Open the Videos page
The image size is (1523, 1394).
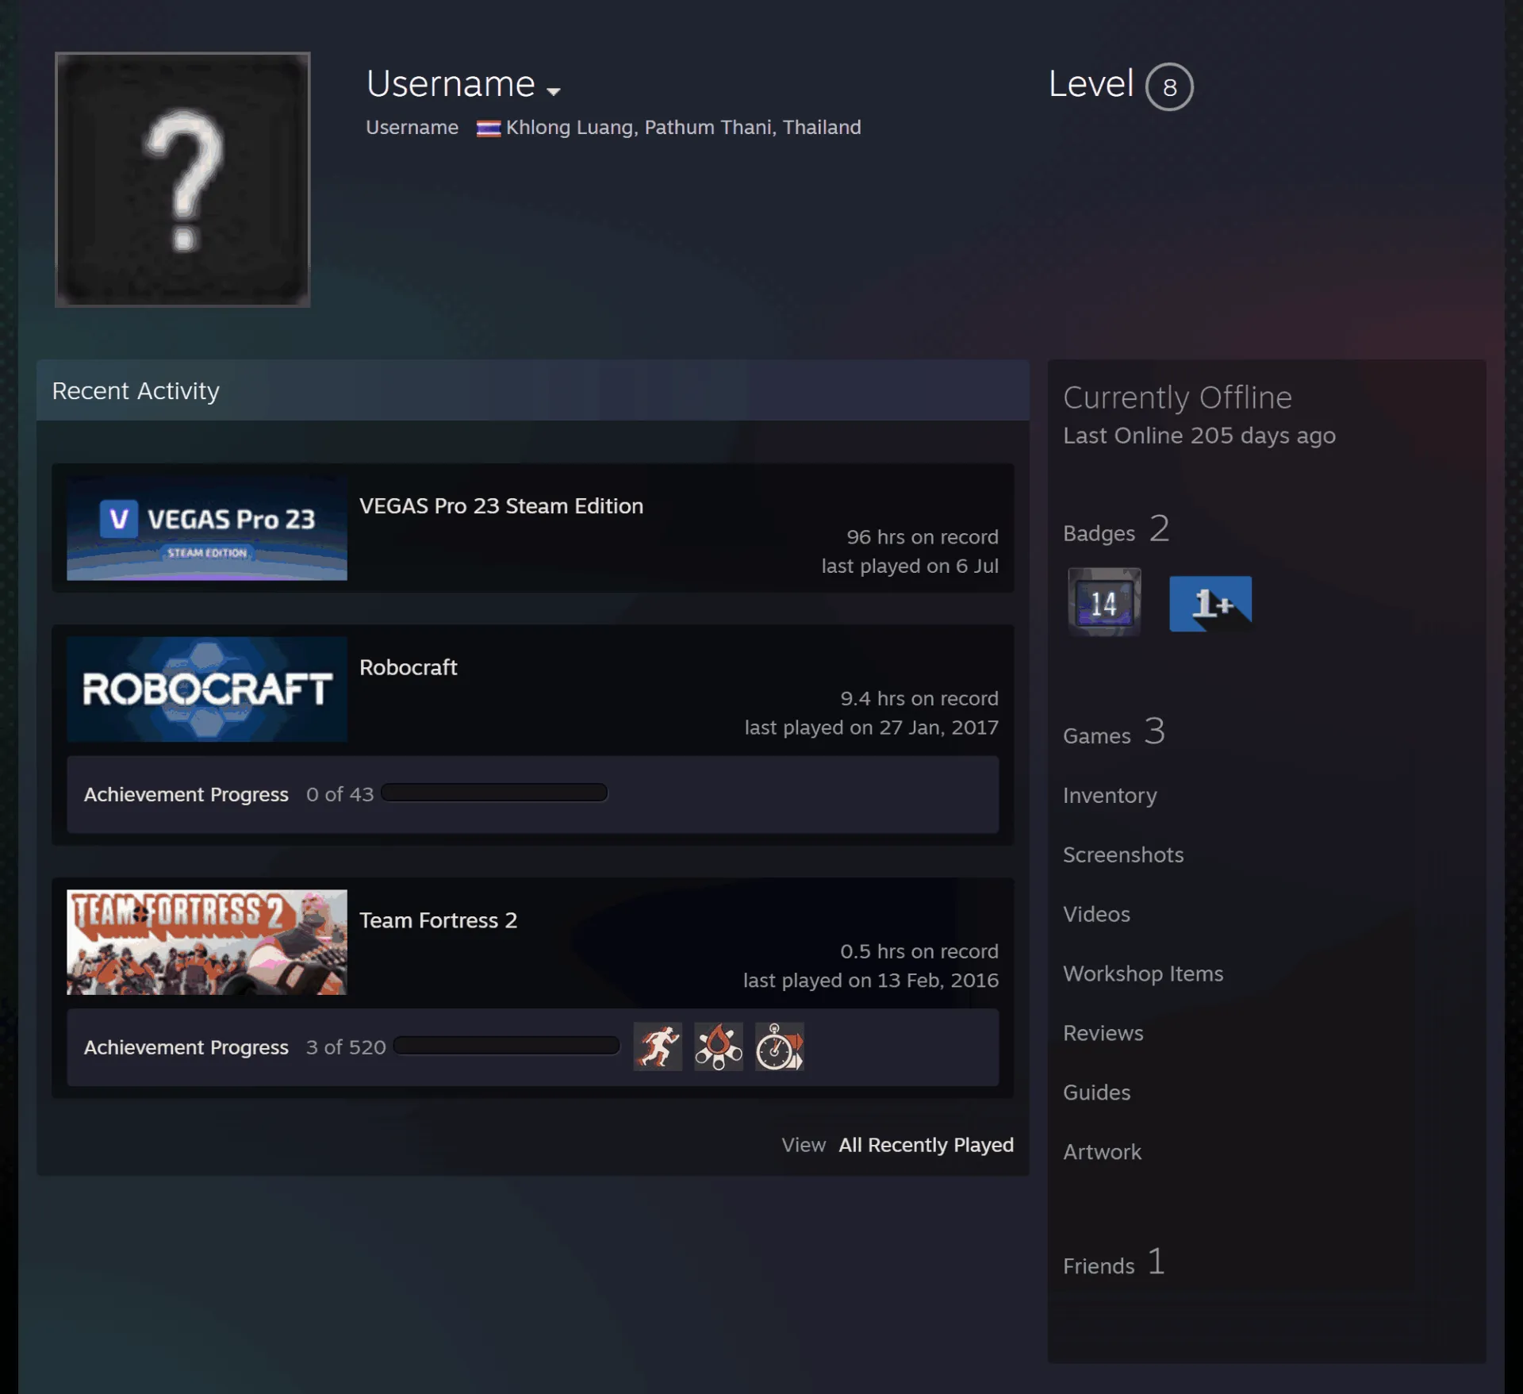[x=1096, y=914]
